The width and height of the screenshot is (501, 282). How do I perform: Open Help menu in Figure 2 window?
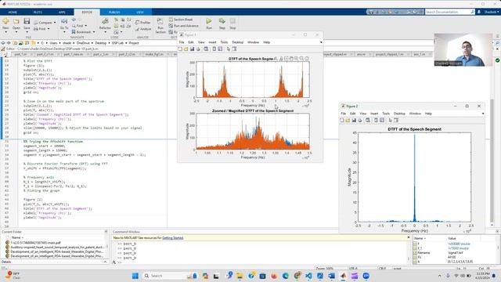[x=428, y=114]
